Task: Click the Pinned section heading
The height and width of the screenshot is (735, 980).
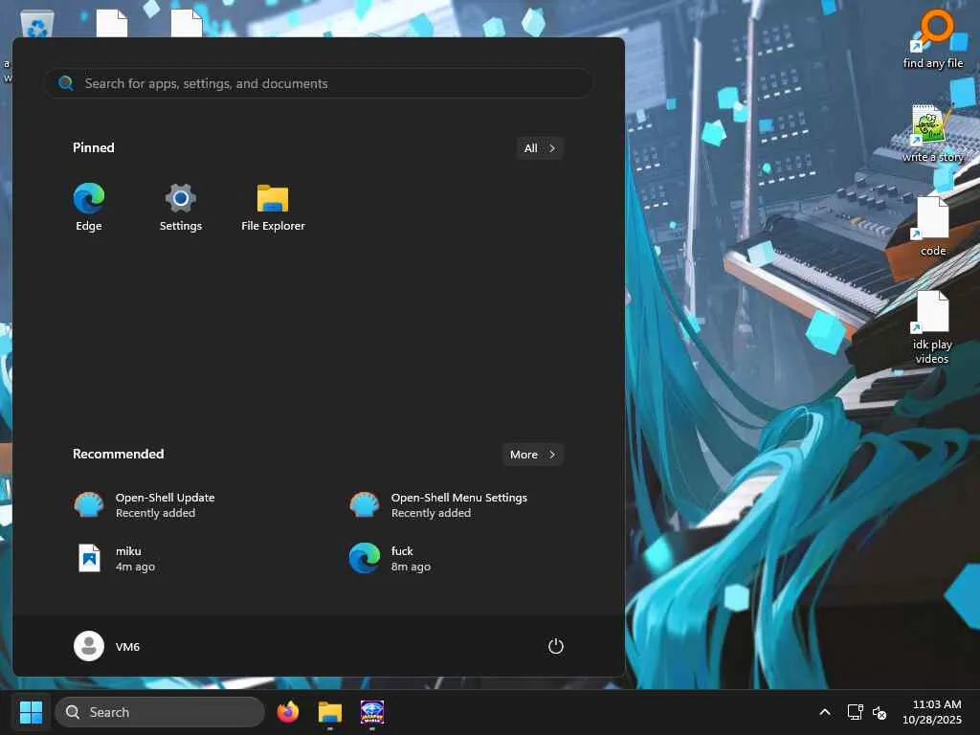Action: [94, 147]
